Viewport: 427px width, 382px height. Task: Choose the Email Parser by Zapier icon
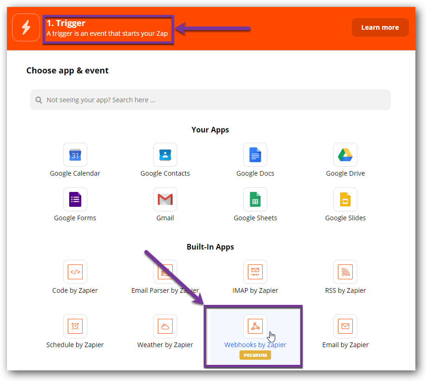pos(165,272)
